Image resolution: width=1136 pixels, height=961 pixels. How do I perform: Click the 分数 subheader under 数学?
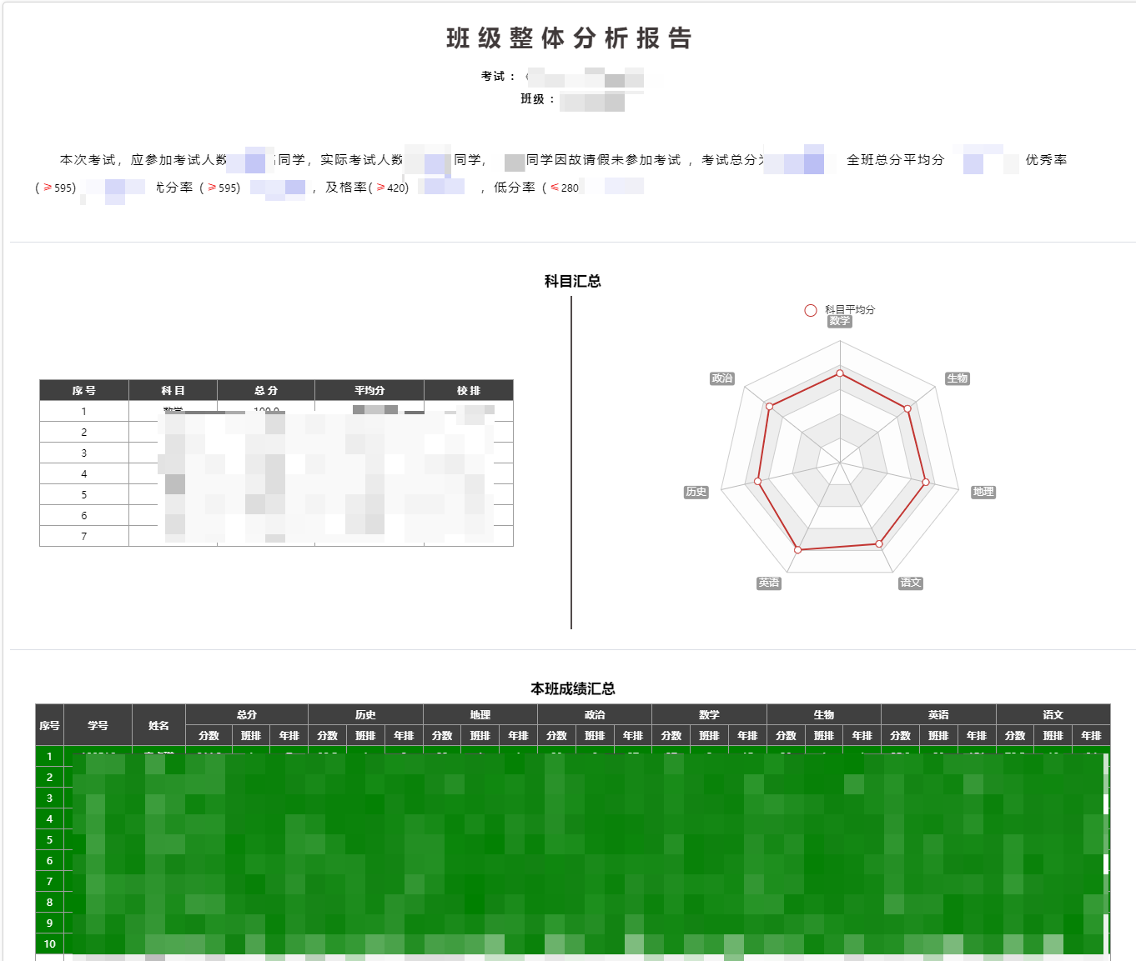point(671,735)
